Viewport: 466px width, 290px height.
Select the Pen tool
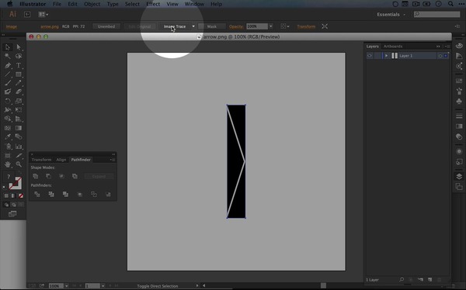pyautogui.click(x=8, y=65)
